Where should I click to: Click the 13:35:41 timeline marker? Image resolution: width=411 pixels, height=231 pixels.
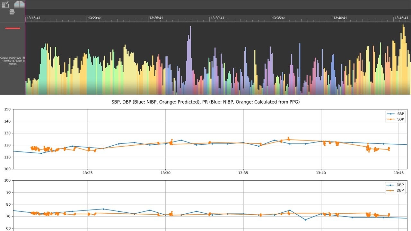pyautogui.click(x=279, y=18)
